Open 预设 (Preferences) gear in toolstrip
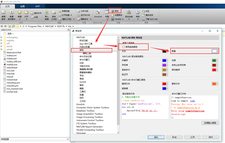 point(113,11)
